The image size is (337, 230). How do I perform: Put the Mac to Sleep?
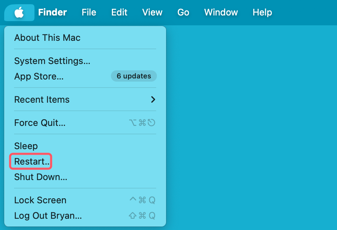26,146
